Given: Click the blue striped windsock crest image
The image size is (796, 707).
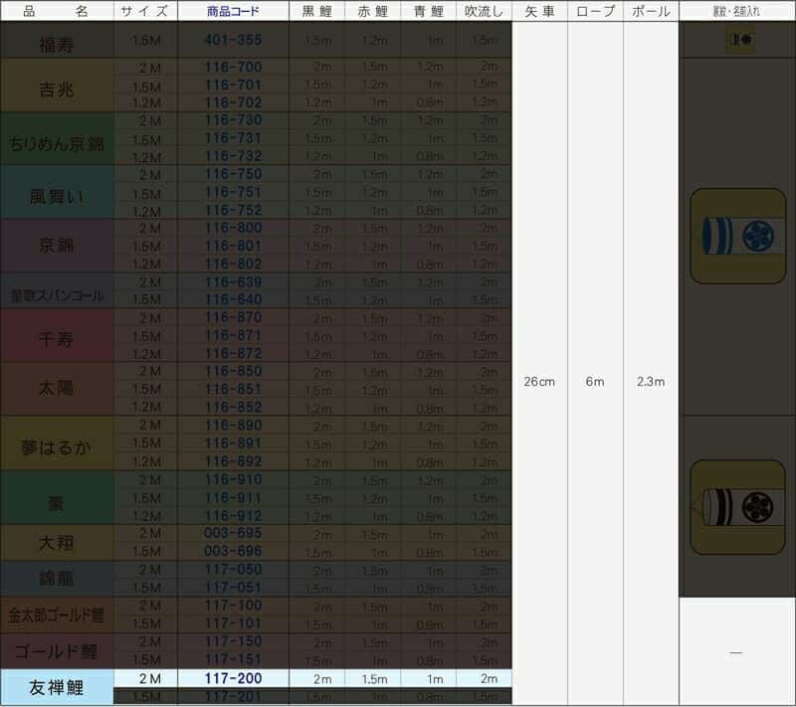Looking at the screenshot, I should [x=737, y=236].
